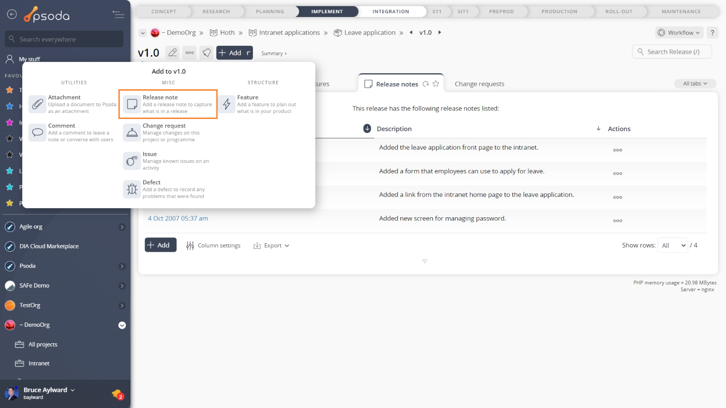The height and width of the screenshot is (408, 726).
Task: Click the DemoOrg breadcrumb globe icon
Action: click(x=155, y=33)
